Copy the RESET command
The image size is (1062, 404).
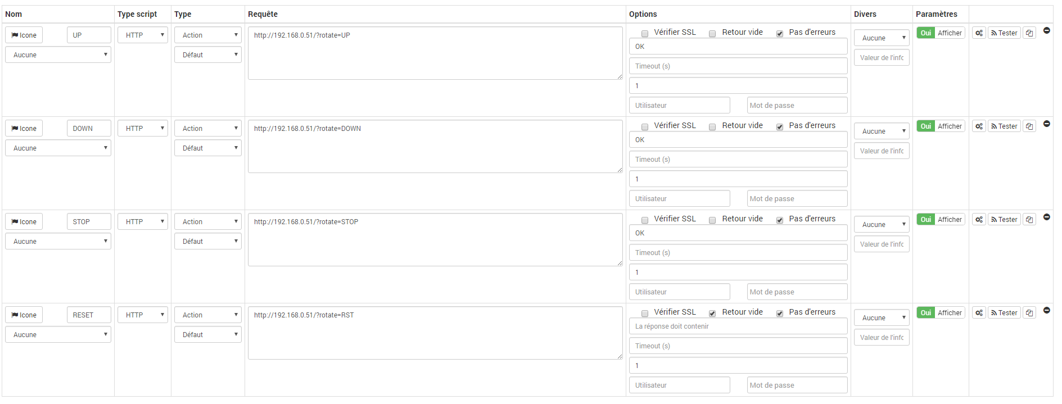coord(1029,313)
